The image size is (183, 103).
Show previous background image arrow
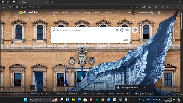145,88
